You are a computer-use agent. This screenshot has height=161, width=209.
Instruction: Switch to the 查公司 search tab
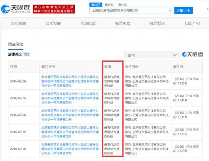pos(96,5)
